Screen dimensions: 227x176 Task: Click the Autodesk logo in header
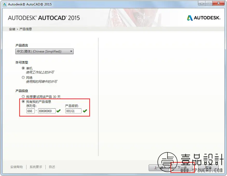pyautogui.click(x=204, y=18)
